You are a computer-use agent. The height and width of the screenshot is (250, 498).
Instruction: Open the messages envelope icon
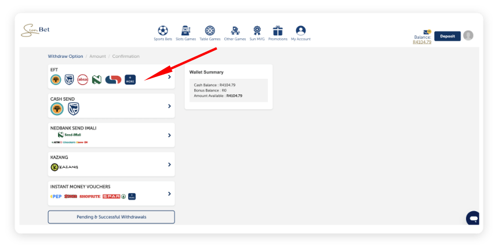click(427, 32)
